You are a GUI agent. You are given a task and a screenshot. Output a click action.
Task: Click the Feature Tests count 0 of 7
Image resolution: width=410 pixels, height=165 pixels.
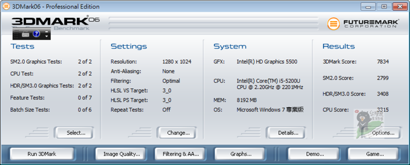click(85, 97)
